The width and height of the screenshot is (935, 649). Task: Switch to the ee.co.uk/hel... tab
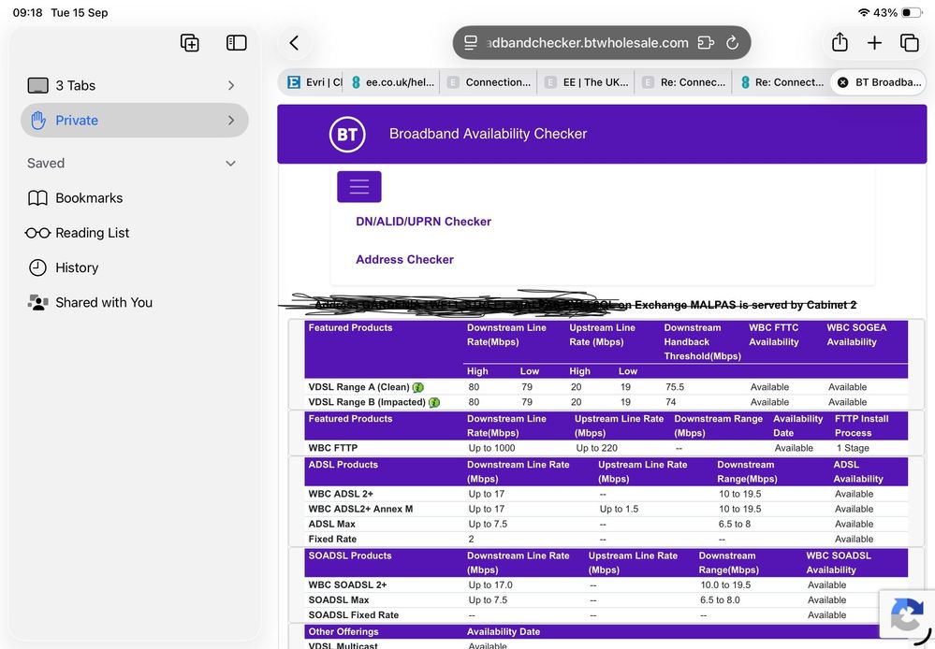pyautogui.click(x=393, y=82)
